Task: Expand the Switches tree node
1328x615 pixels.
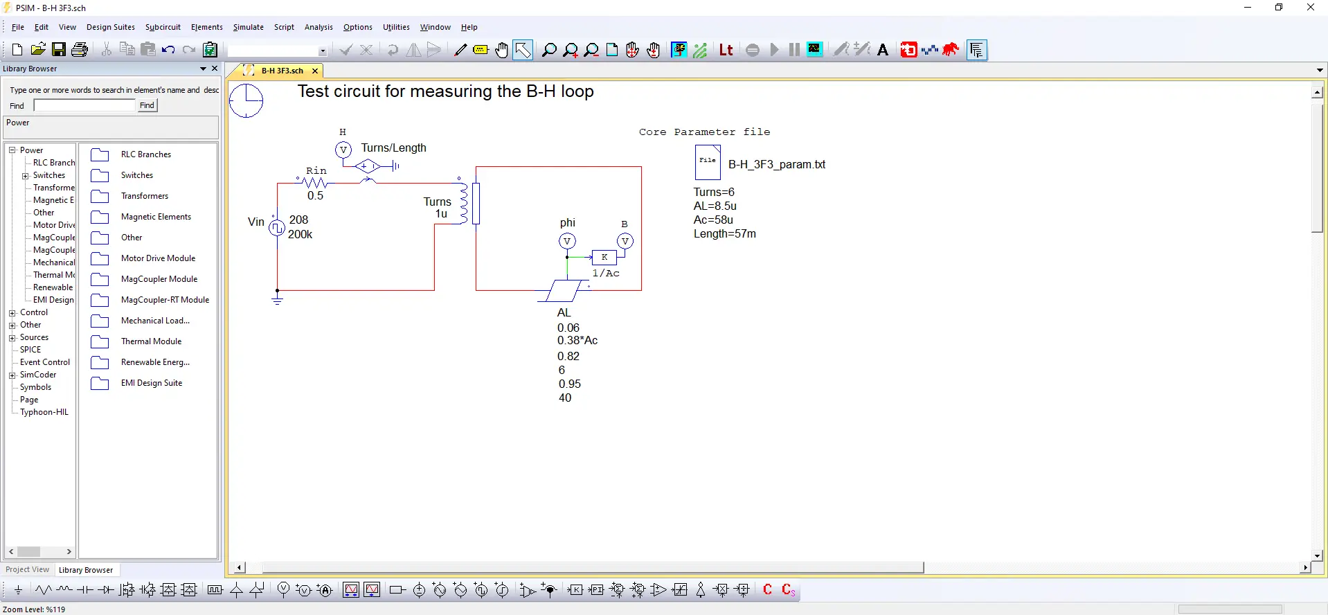Action: click(x=26, y=176)
